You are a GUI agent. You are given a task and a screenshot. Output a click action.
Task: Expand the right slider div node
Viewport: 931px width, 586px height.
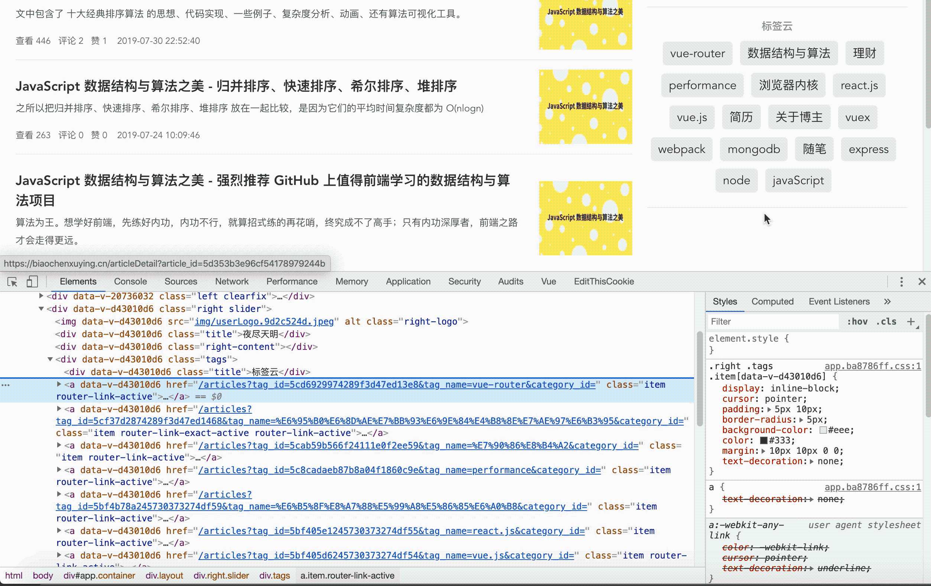[x=42, y=309]
